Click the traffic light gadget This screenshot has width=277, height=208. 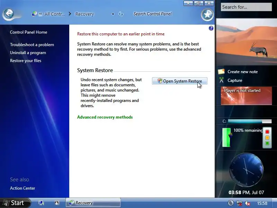tap(267, 137)
